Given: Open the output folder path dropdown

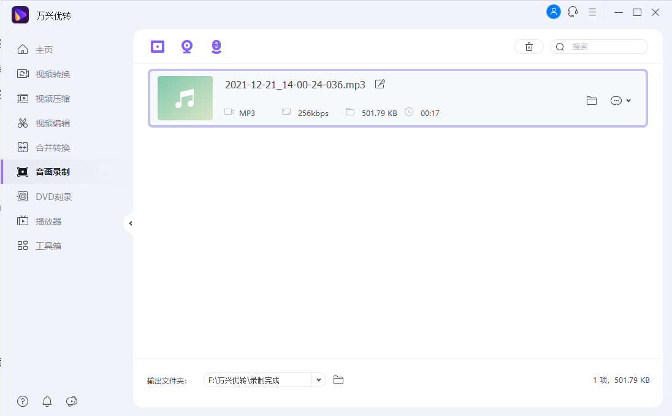Looking at the screenshot, I should point(319,380).
